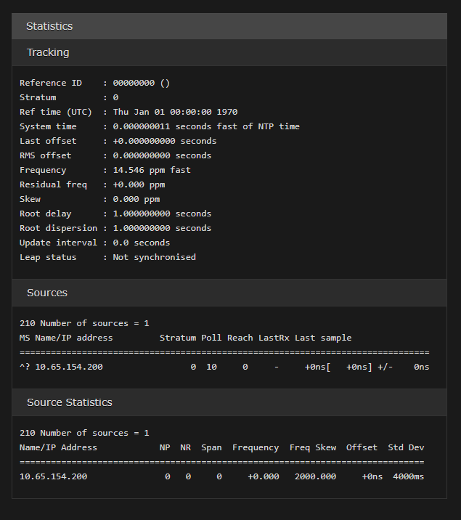Image resolution: width=461 pixels, height=520 pixels.
Task: Click the Statistics panel header
Action: pyautogui.click(x=49, y=26)
